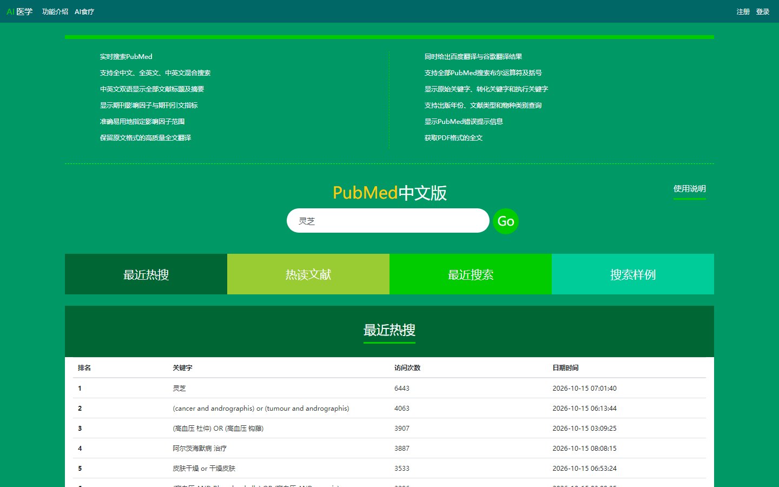Switch to the 最近热搜 tab
The image size is (779, 487).
[146, 274]
